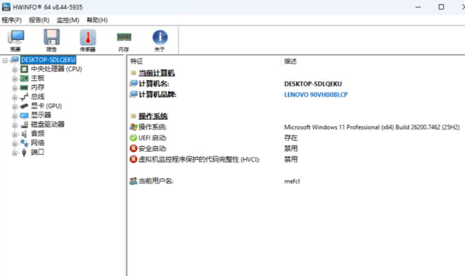This screenshot has height=276, width=465.
Task: Click 禁用 value in 安全启动 row
Action: click(291, 149)
